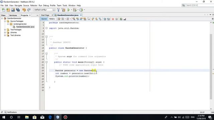Close the Projects panel tab
Viewport: 214px width, 120px height.
30,15
